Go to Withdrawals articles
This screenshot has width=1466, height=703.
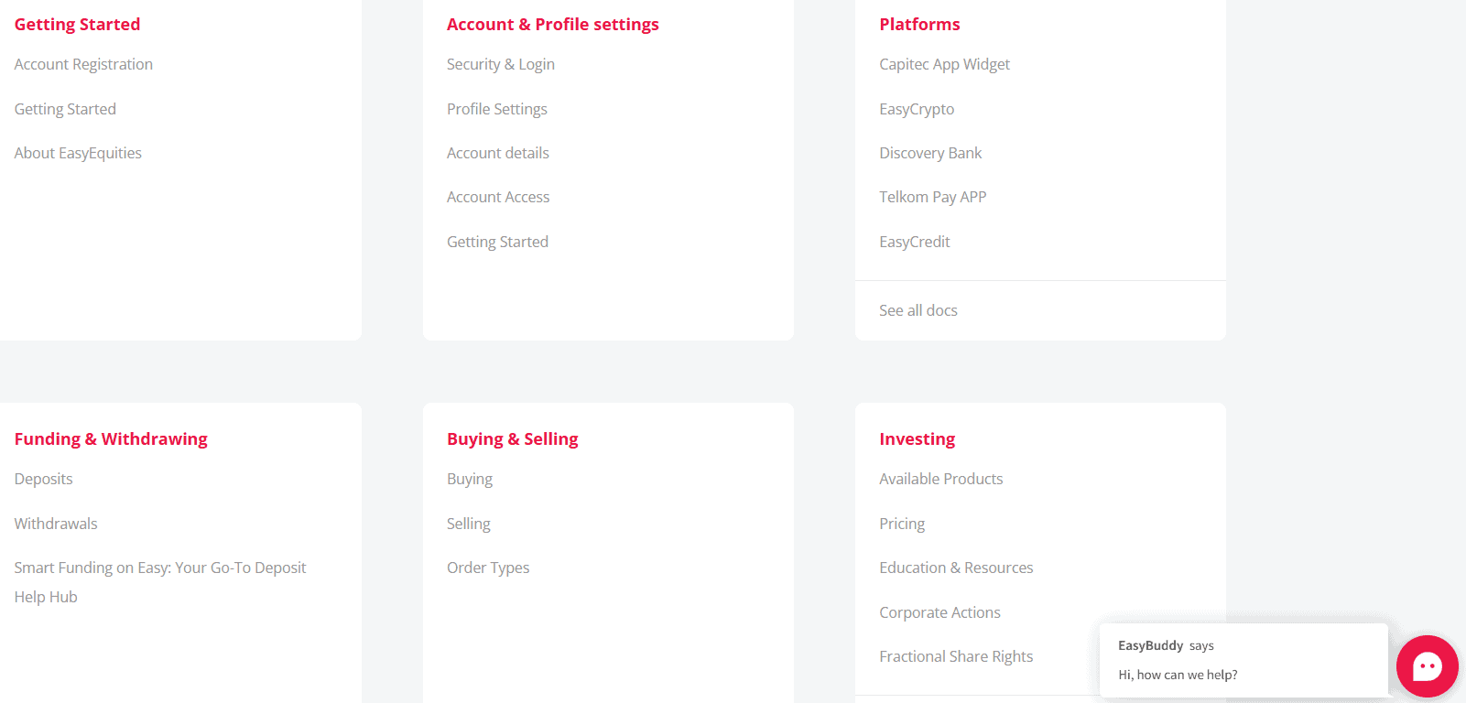pyautogui.click(x=56, y=524)
